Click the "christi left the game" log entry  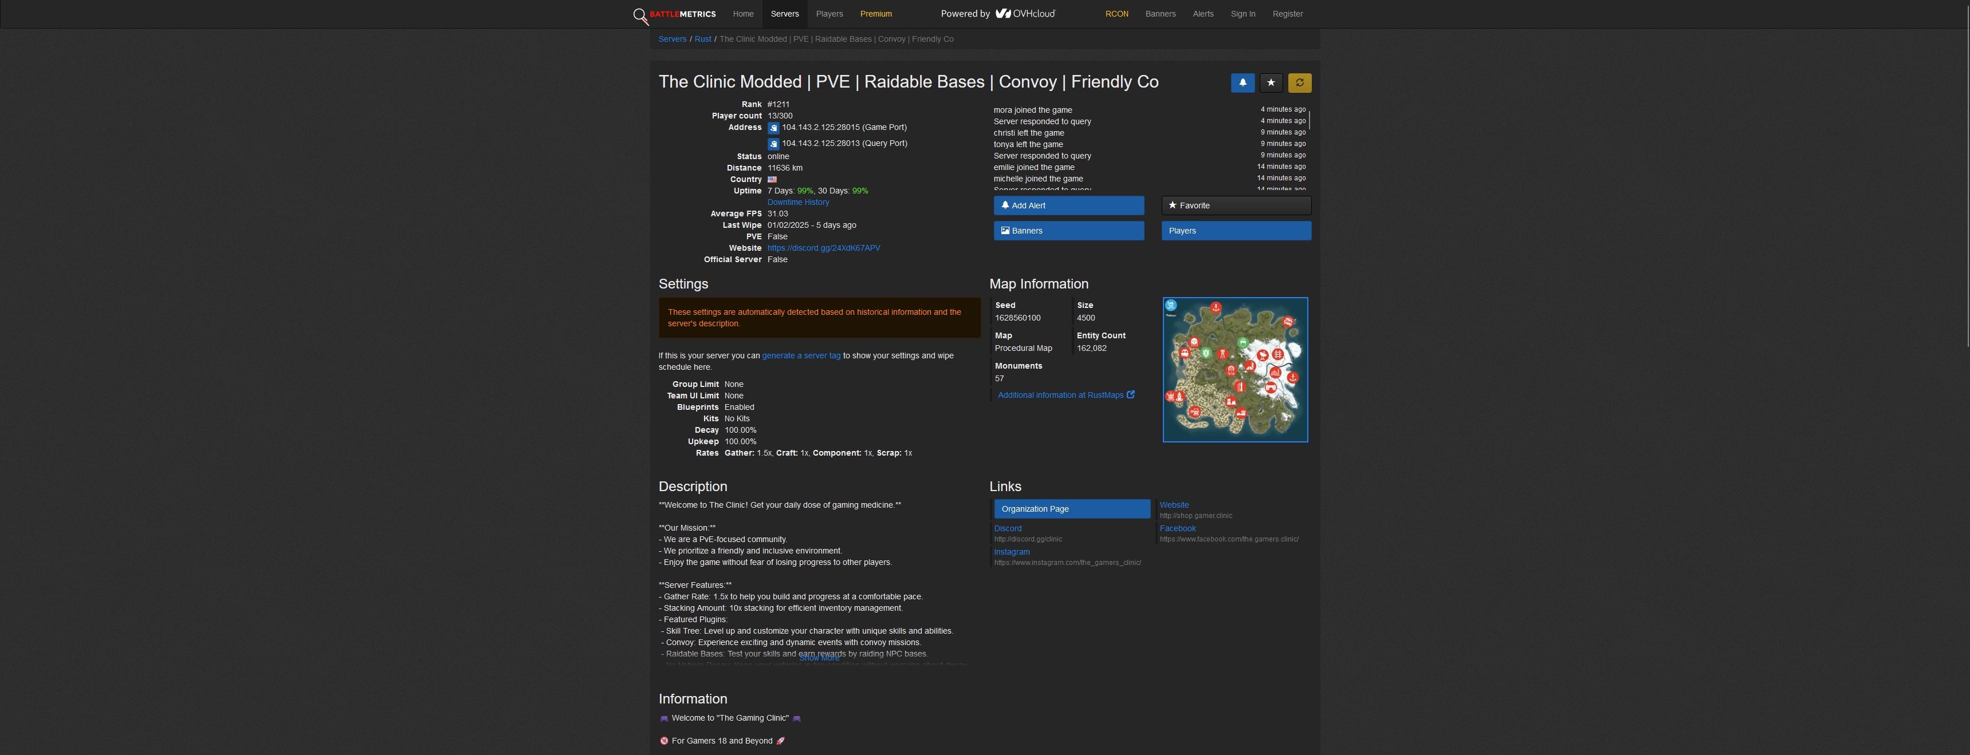click(x=1029, y=133)
